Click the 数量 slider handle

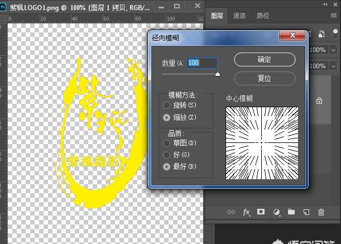click(218, 74)
